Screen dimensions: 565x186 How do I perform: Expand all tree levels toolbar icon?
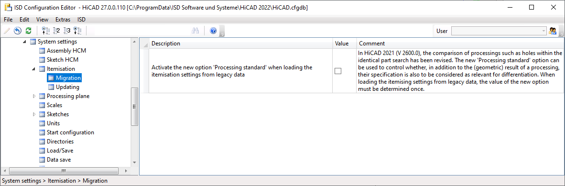click(x=77, y=31)
